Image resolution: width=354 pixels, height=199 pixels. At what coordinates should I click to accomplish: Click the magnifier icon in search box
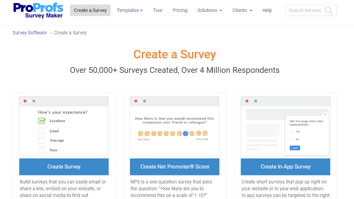329,10
